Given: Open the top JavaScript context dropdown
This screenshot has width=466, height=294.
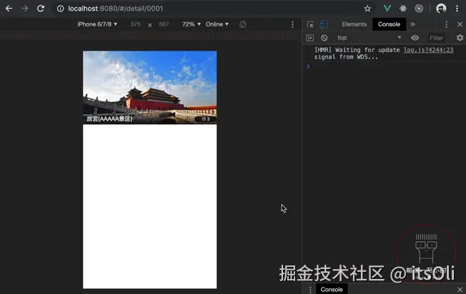Looking at the screenshot, I should click(x=369, y=38).
